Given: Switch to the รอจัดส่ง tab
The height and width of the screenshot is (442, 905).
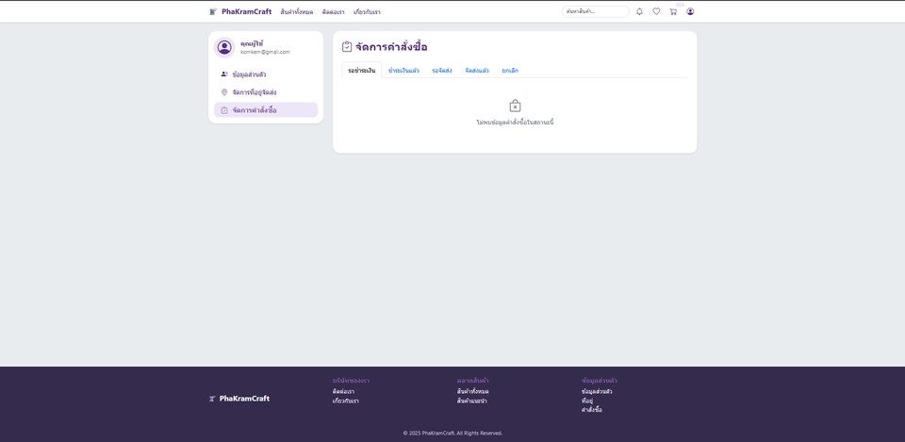Looking at the screenshot, I should pyautogui.click(x=442, y=71).
